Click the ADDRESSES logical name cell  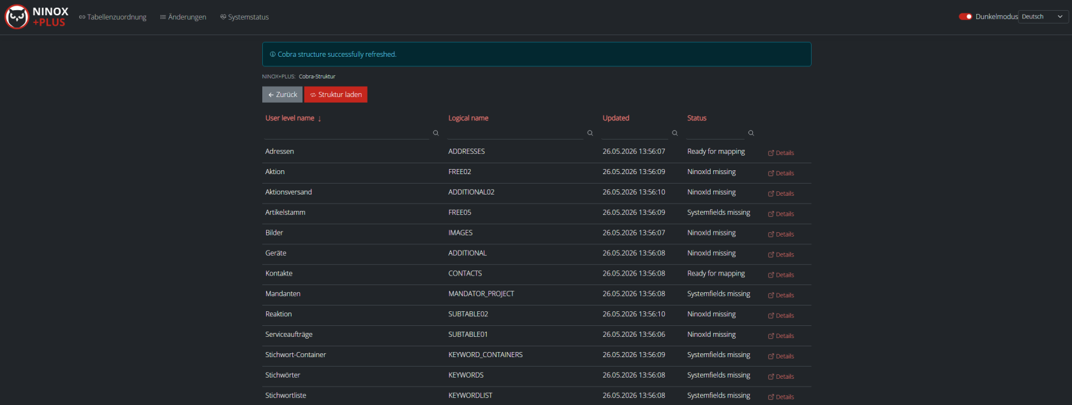pos(466,152)
